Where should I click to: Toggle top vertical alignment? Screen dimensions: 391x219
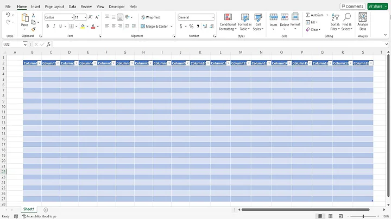[107, 17]
